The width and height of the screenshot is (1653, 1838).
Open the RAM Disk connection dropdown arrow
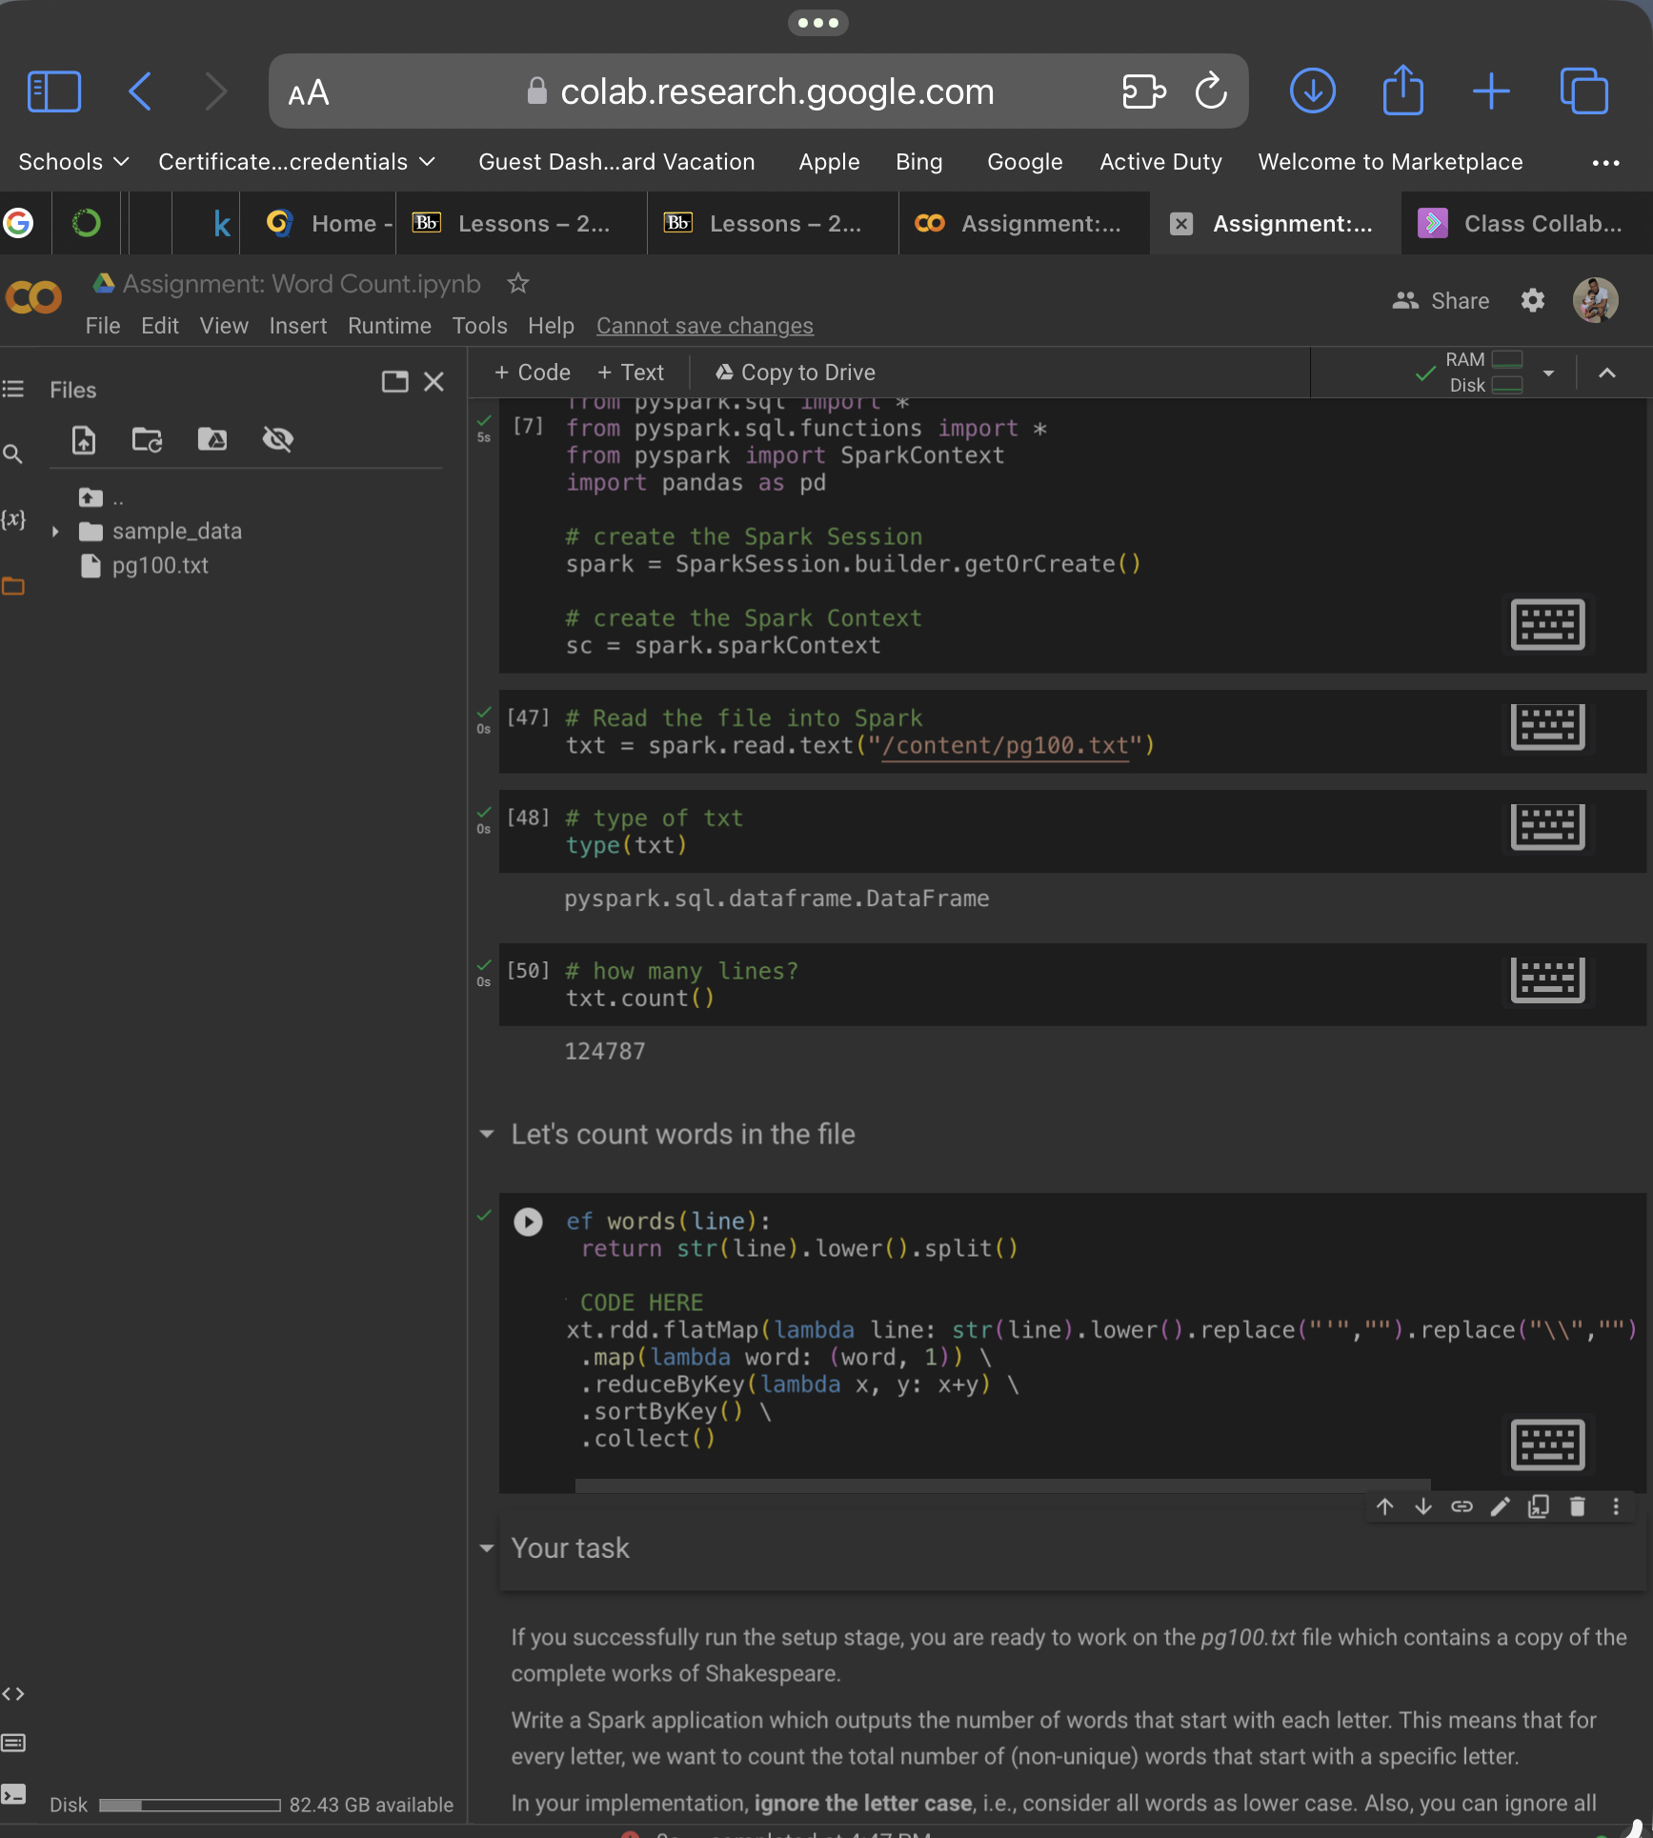pos(1548,373)
